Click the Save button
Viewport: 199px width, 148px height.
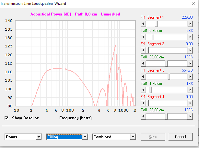(153, 137)
